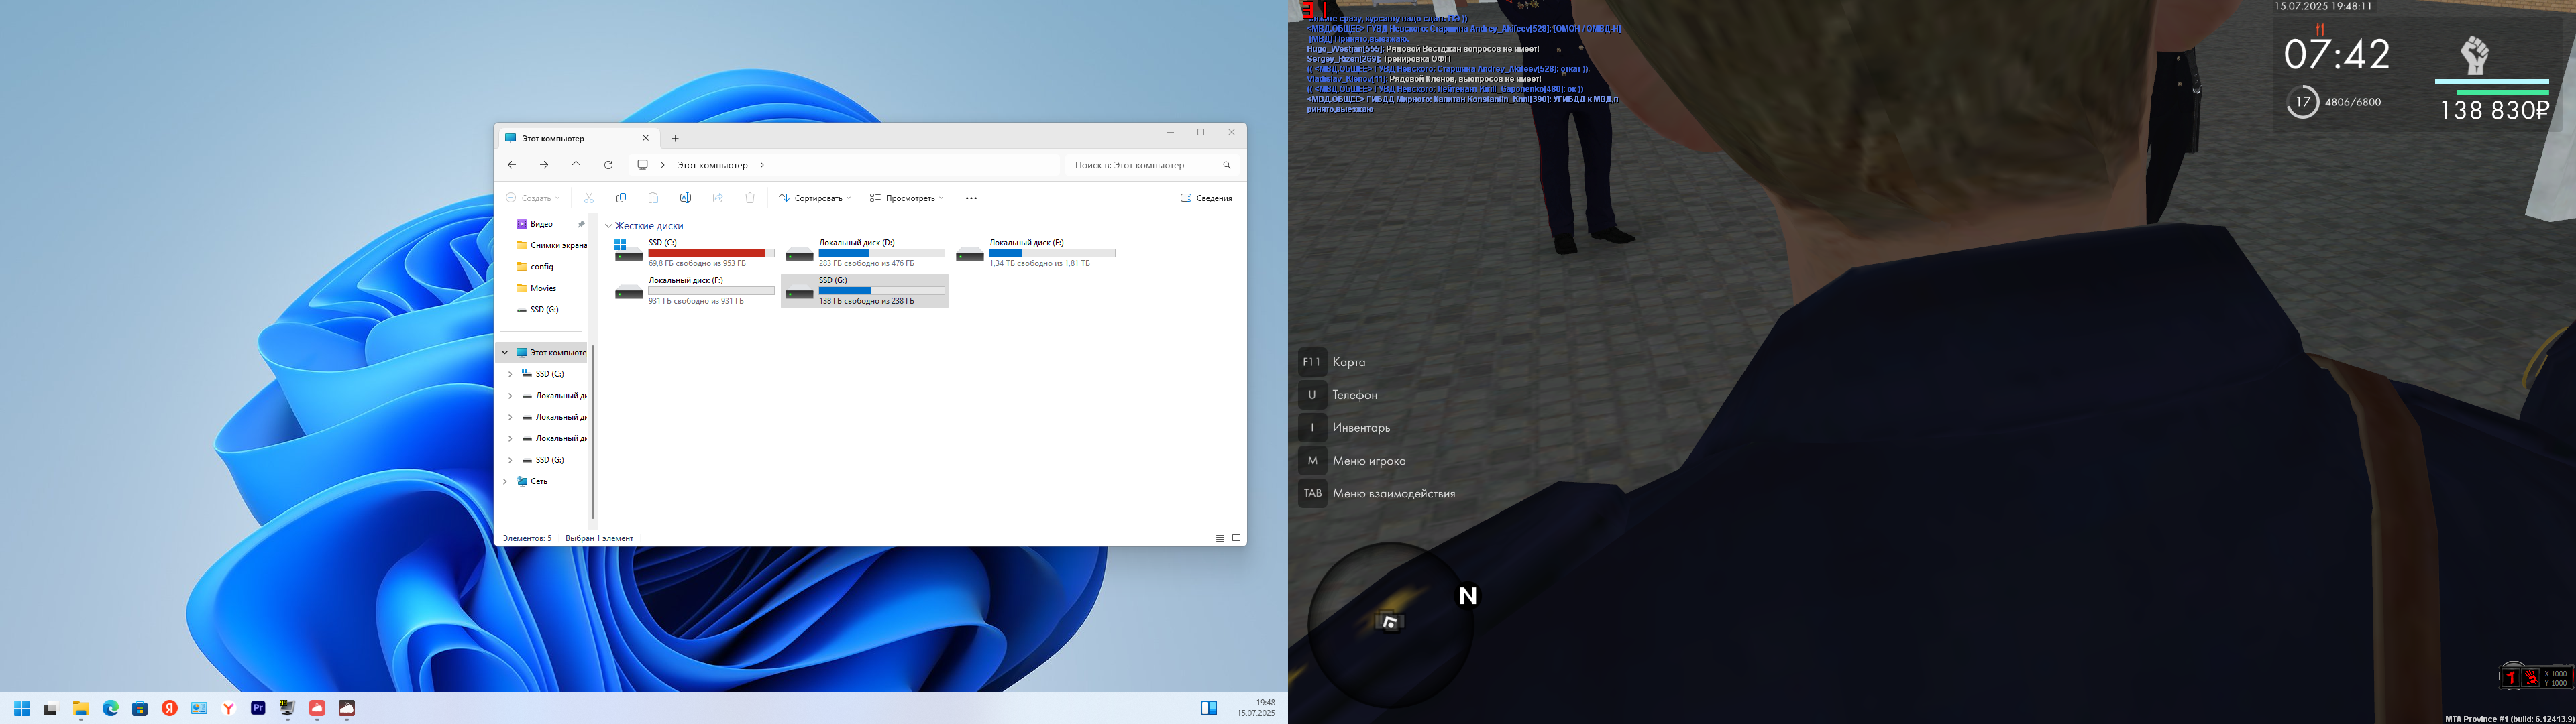This screenshot has width=2576, height=724.
Task: Unpin Видео from quick access
Action: [x=581, y=224]
